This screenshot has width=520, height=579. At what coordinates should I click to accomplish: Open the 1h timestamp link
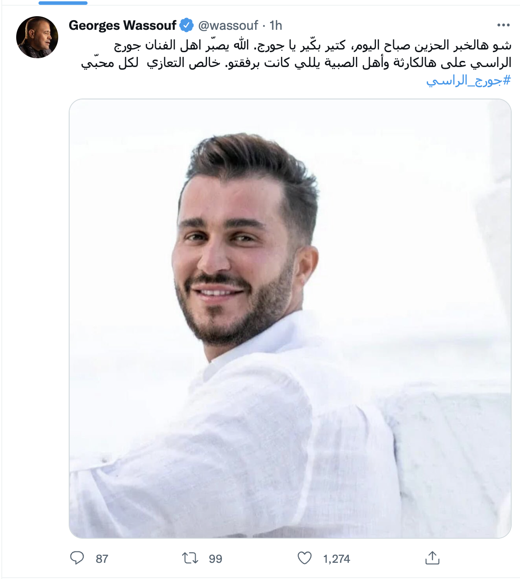[276, 25]
